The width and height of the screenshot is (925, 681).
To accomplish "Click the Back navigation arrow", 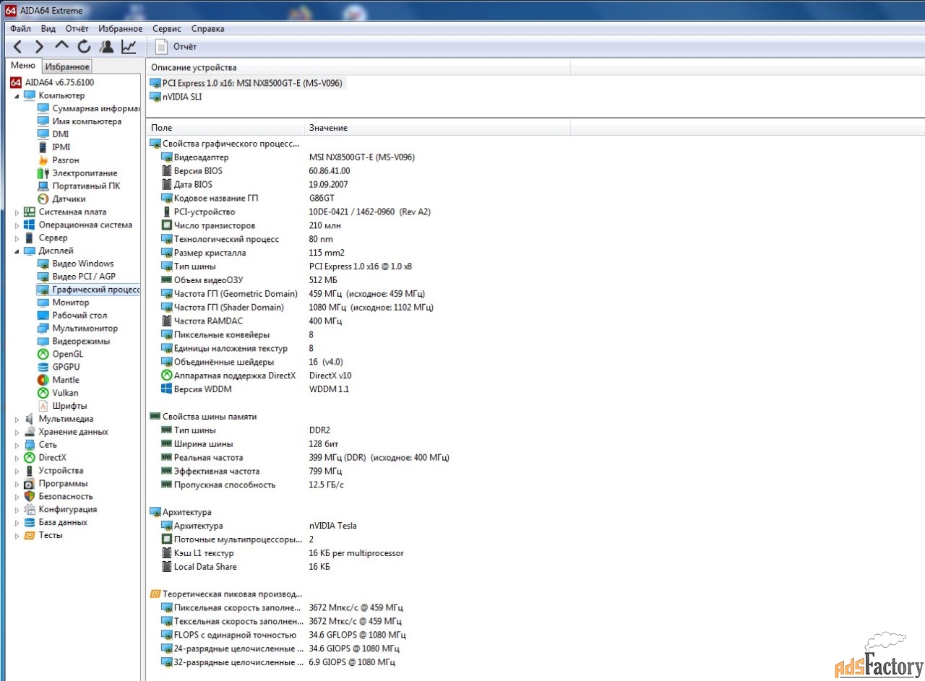I will 18,47.
